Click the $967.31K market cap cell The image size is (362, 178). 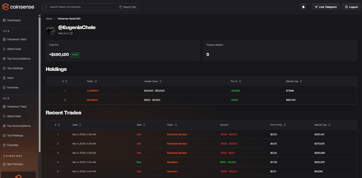[291, 100]
